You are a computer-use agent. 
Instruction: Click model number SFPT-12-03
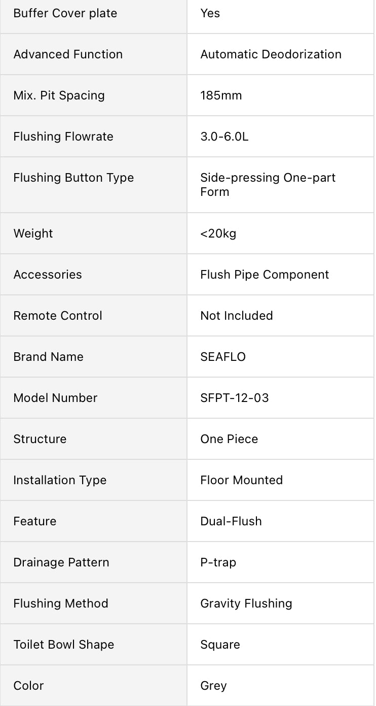click(235, 398)
